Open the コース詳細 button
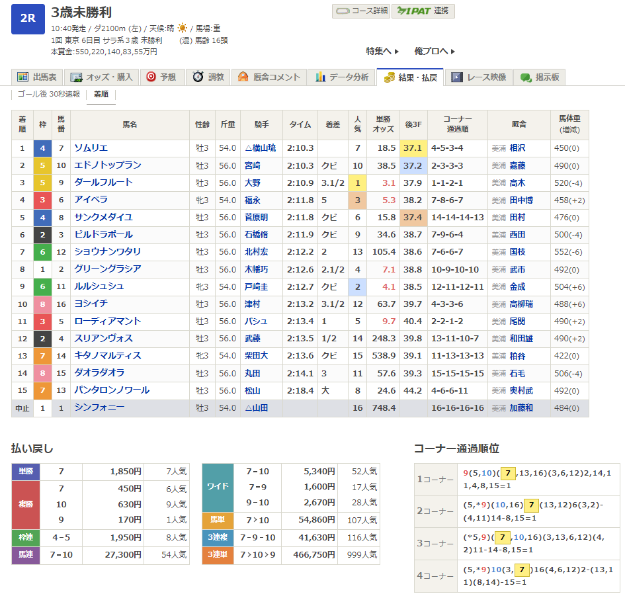This screenshot has height=596, width=625. 360,11
